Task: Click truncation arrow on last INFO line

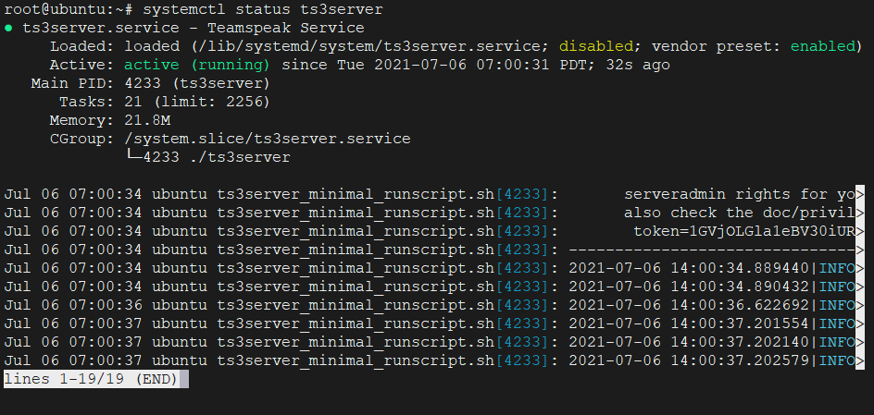Action: tap(860, 361)
